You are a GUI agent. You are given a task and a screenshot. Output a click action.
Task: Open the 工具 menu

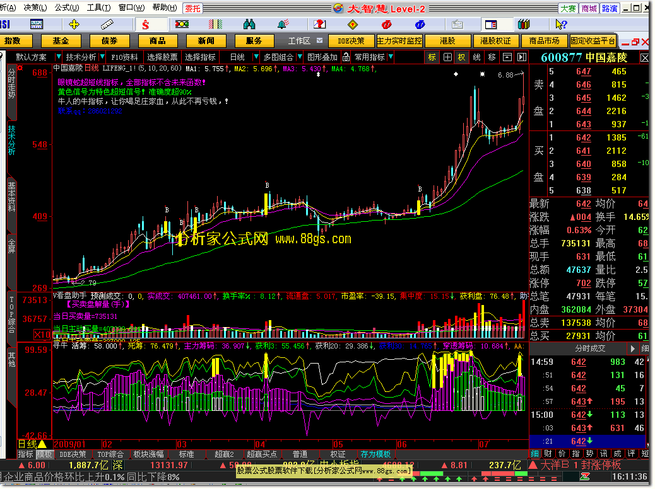coord(98,8)
